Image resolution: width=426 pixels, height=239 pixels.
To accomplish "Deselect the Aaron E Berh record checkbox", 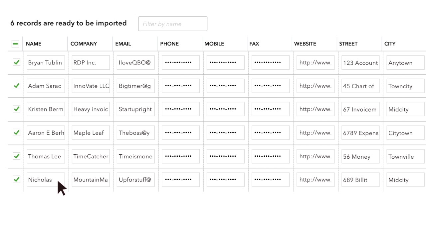I will click(16, 132).
